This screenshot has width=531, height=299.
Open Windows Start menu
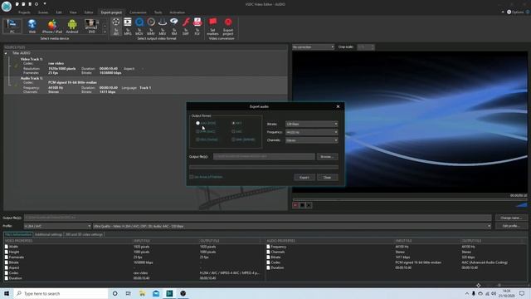click(x=7, y=293)
